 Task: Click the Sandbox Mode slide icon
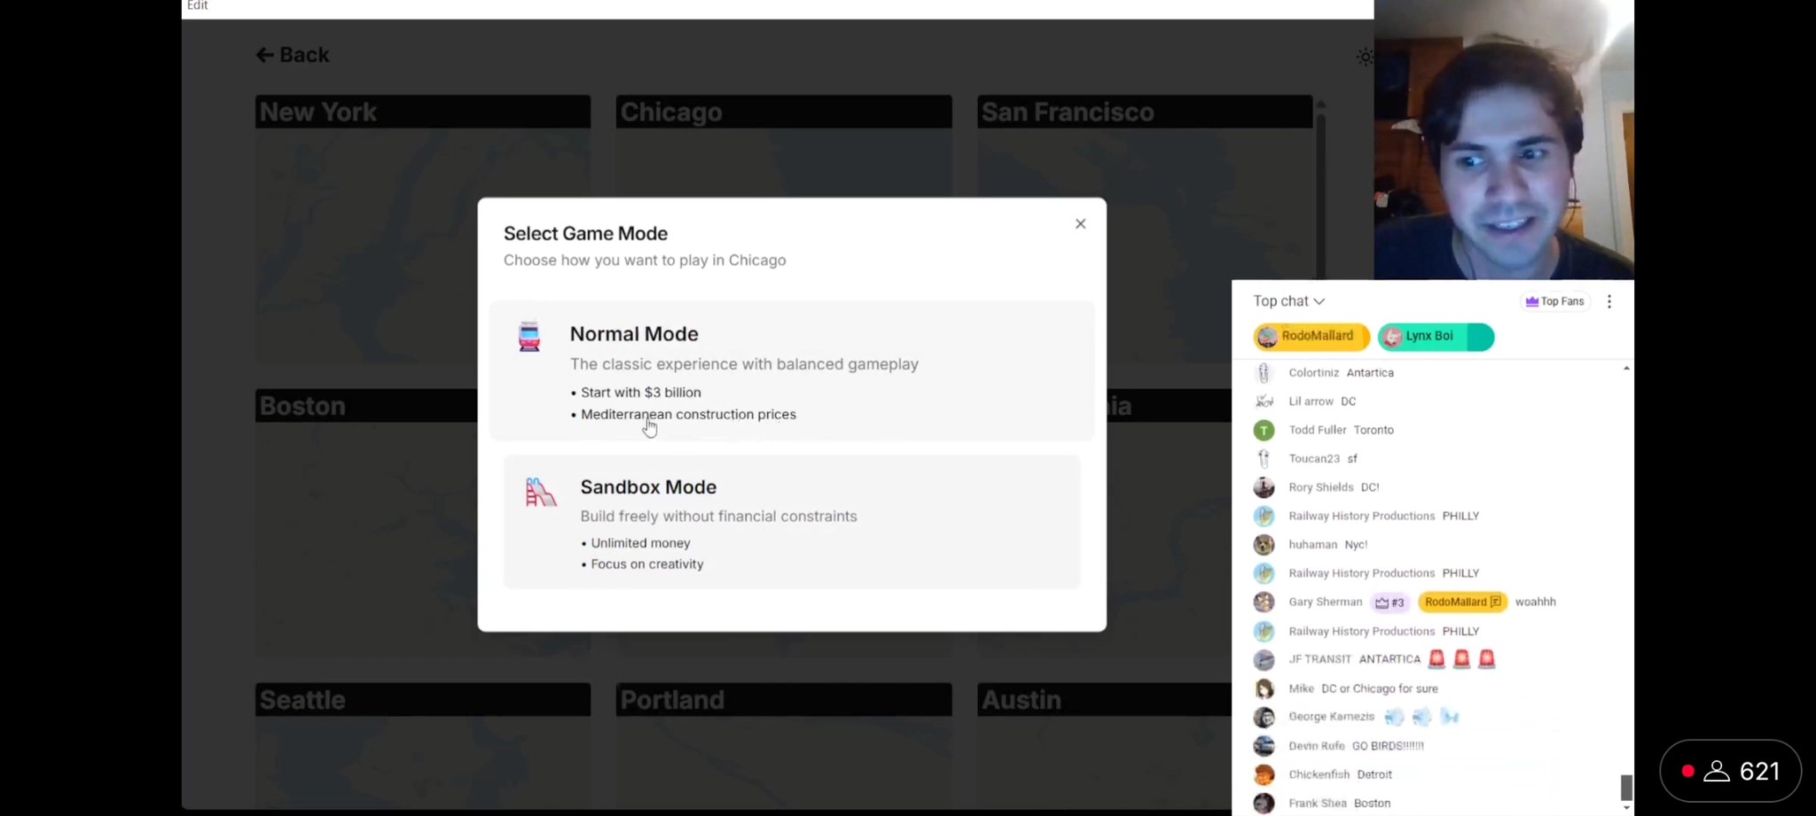(540, 493)
